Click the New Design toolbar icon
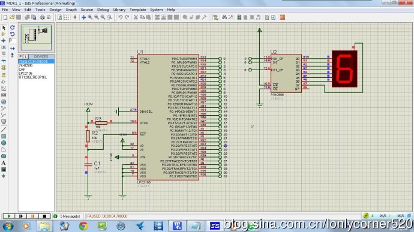This screenshot has height=232, width=414. tap(5, 17)
